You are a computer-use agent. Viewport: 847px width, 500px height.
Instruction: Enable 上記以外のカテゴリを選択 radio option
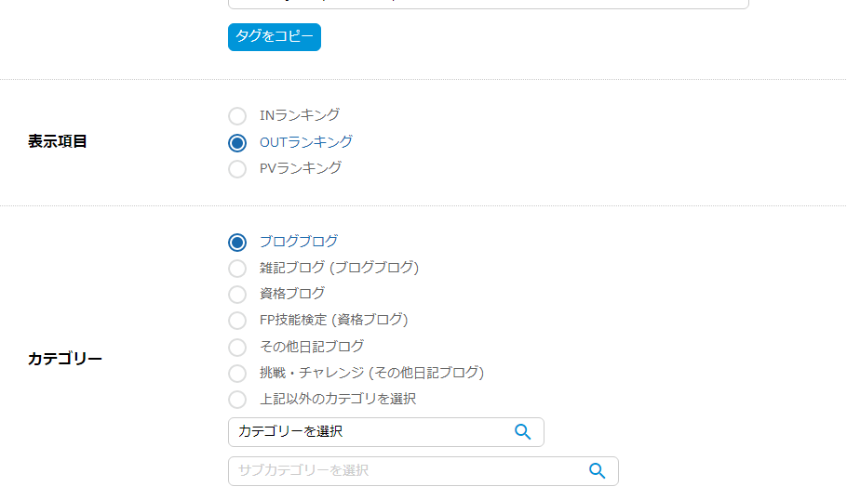pyautogui.click(x=237, y=400)
